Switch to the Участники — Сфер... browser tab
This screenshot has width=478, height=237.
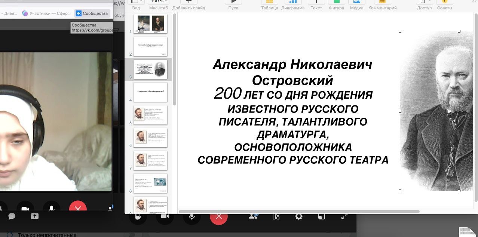pyautogui.click(x=46, y=13)
